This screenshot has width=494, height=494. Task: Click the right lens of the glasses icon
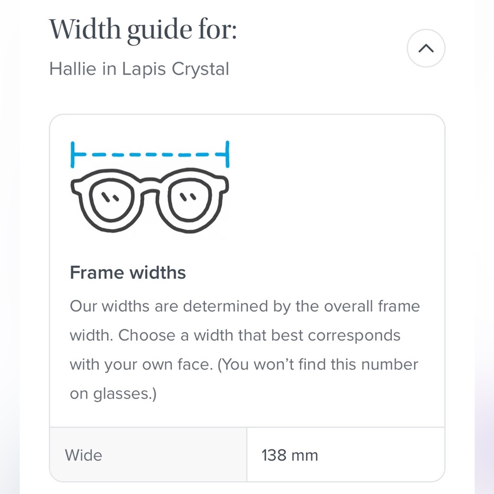click(190, 203)
